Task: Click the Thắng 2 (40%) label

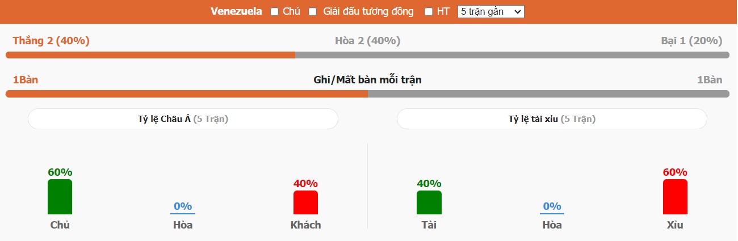Action: point(51,41)
